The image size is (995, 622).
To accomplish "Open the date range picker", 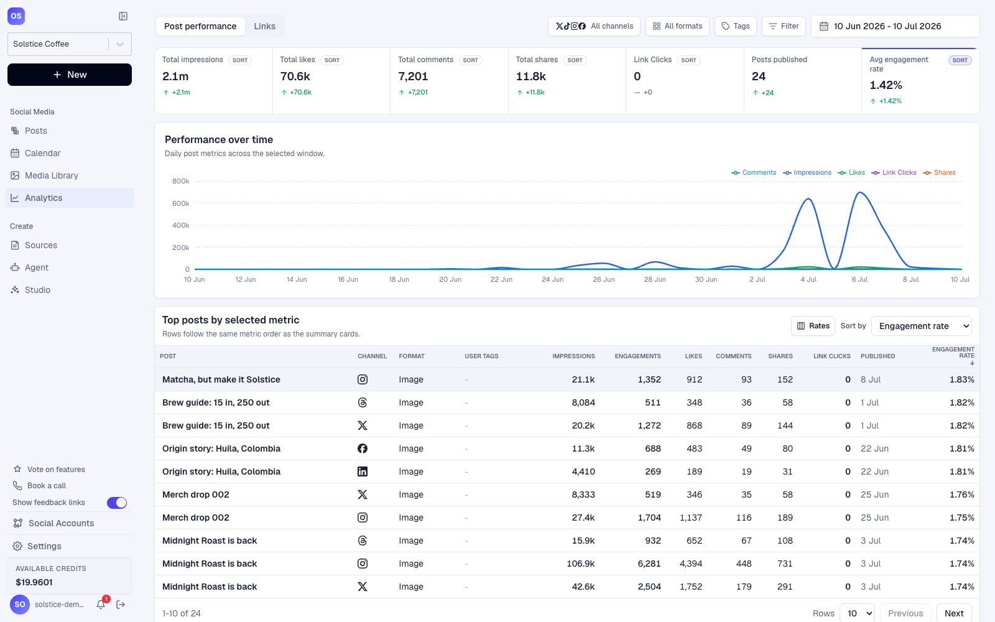I will [x=895, y=26].
